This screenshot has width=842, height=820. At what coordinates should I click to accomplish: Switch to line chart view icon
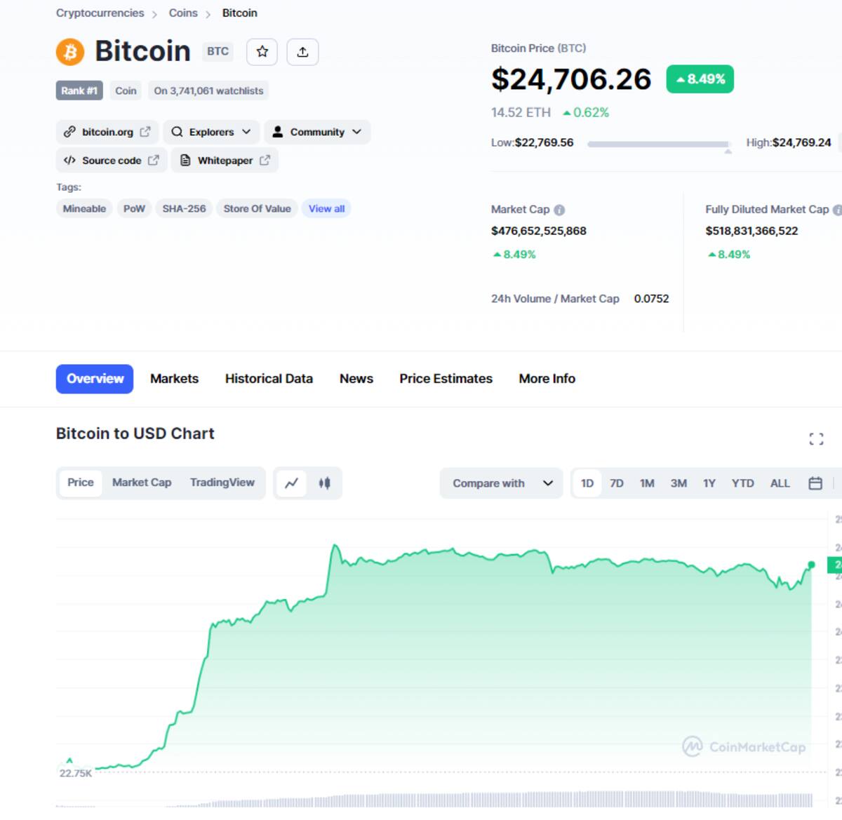coord(291,483)
